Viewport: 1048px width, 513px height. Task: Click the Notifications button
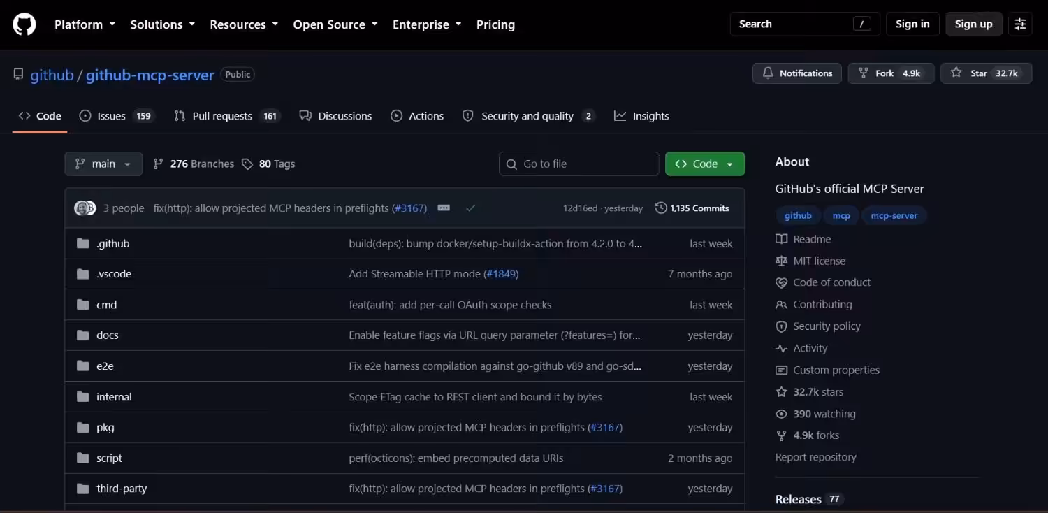pyautogui.click(x=797, y=73)
